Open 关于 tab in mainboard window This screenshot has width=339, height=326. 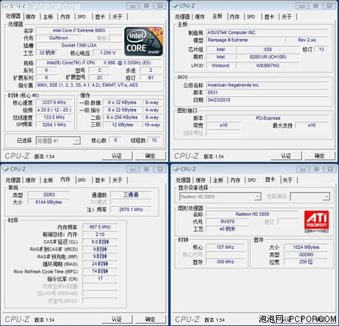coord(287,17)
